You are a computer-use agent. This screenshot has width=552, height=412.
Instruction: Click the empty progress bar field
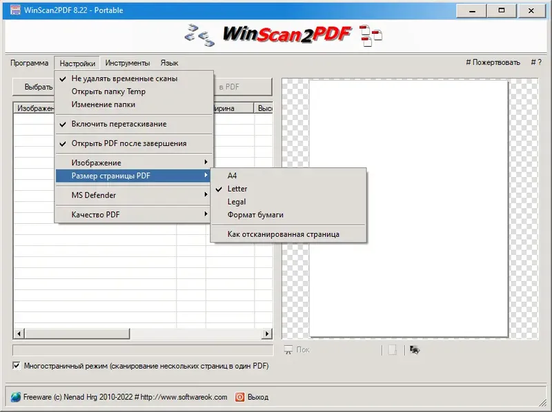coord(143,350)
